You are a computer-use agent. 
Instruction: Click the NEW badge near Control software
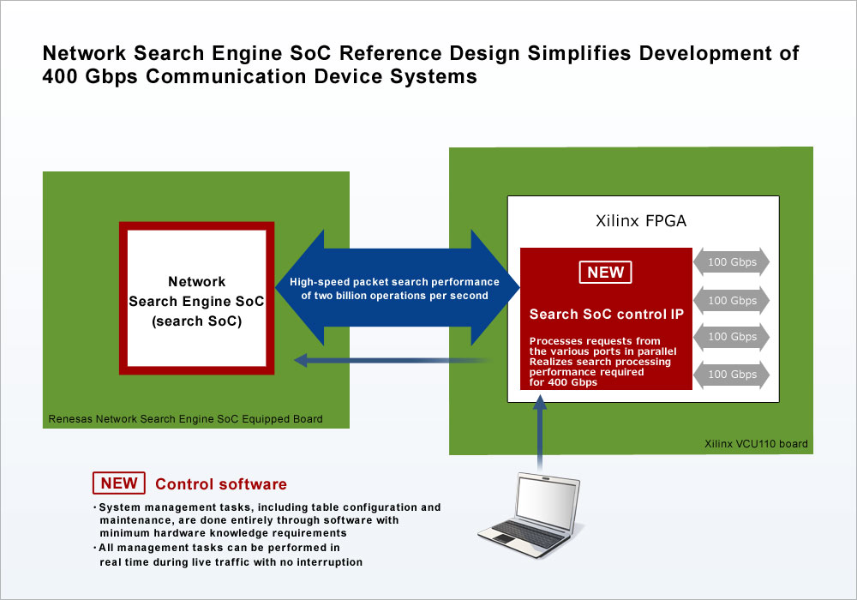(118, 483)
